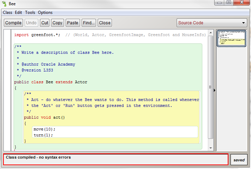This screenshot has width=251, height=169.
Task: Click the code overview thumbnail
Action: point(232,39)
